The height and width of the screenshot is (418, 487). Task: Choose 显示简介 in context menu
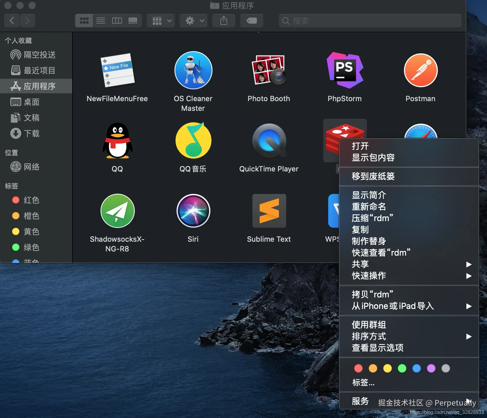click(x=409, y=195)
